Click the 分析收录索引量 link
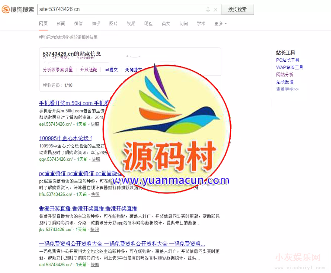Viewport: 331px width, 273px height. click(58, 69)
